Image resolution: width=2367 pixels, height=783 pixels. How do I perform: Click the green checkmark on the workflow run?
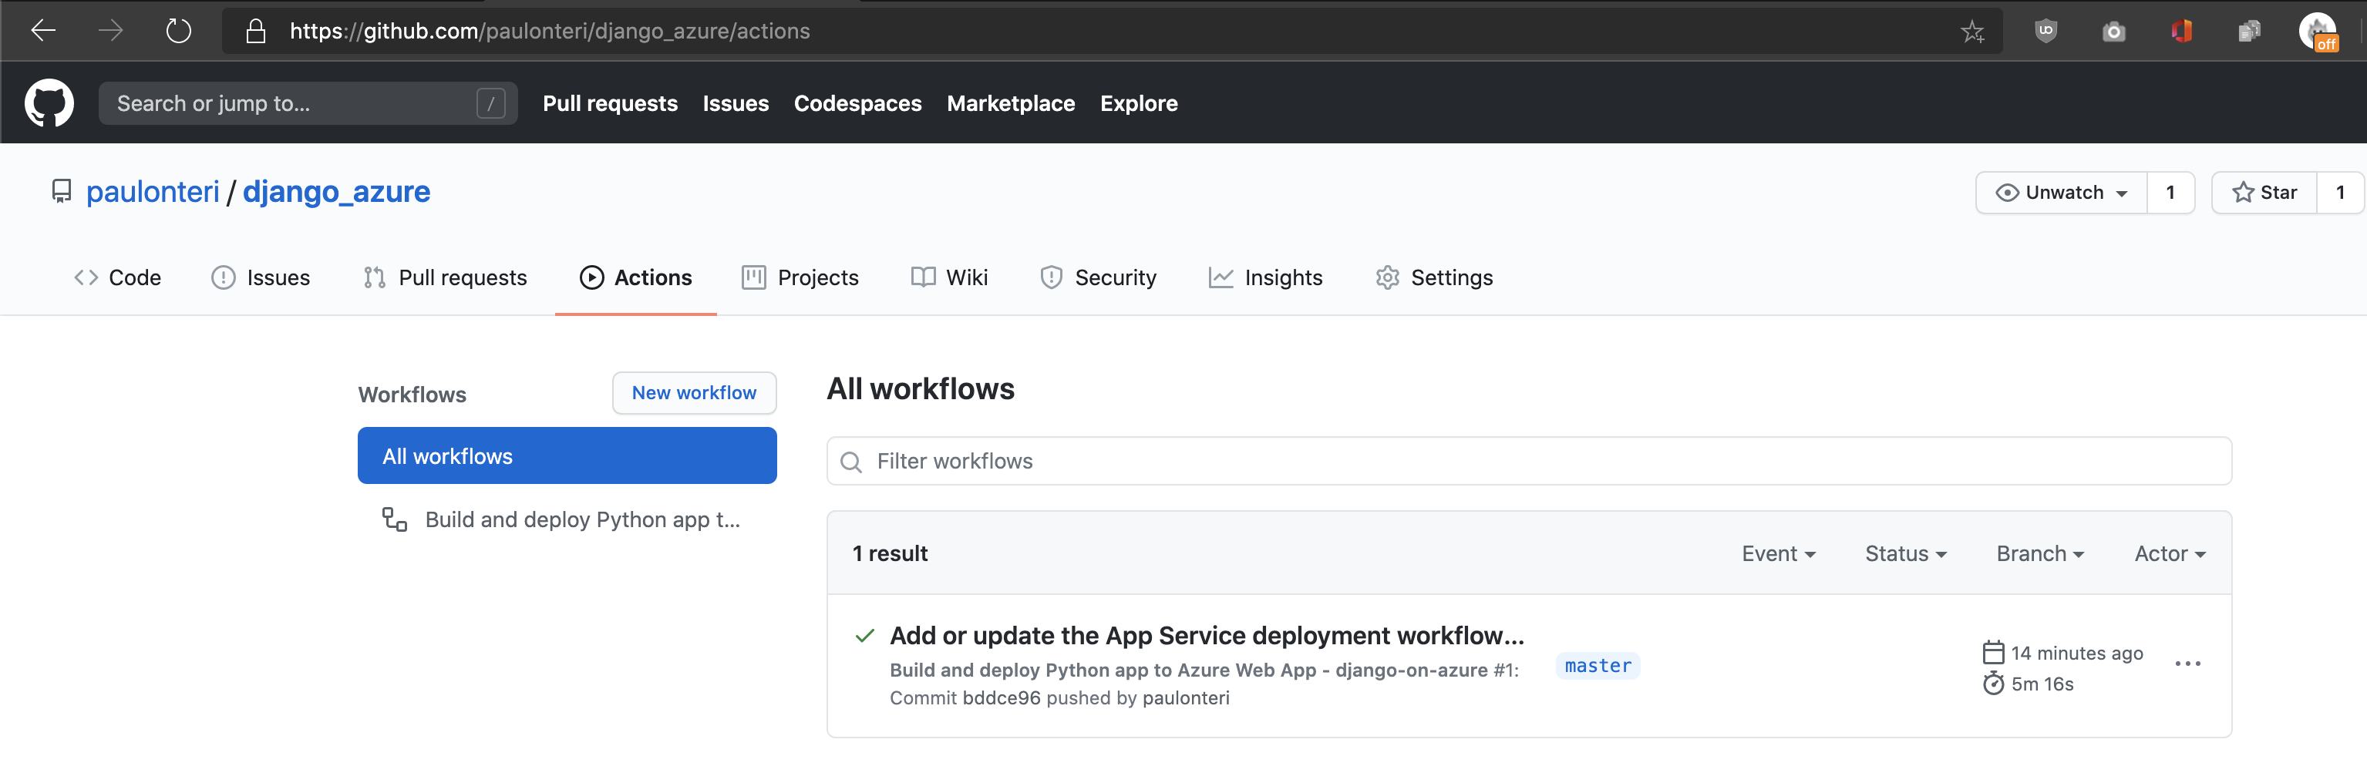pyautogui.click(x=864, y=634)
